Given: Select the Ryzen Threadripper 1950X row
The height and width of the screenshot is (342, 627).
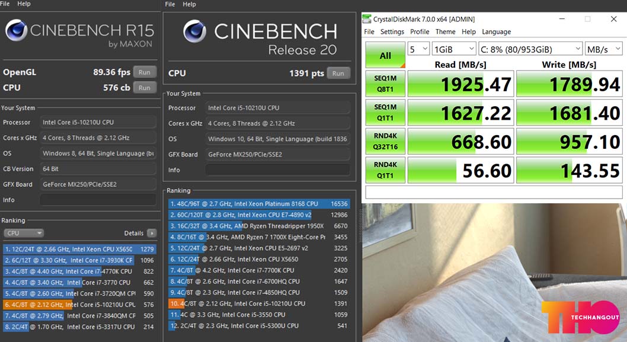Looking at the screenshot, I should (259, 226).
